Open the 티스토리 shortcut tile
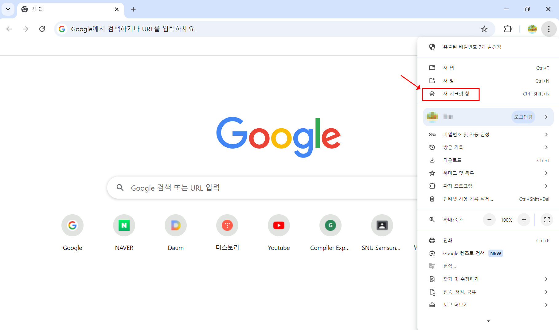Image resolution: width=559 pixels, height=330 pixels. point(227,233)
